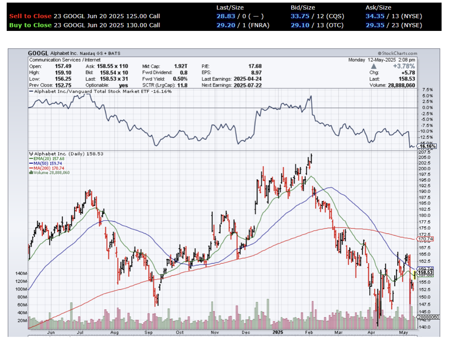Click the green EMA(20) legend line marker
452x338 pixels.
tap(31, 158)
